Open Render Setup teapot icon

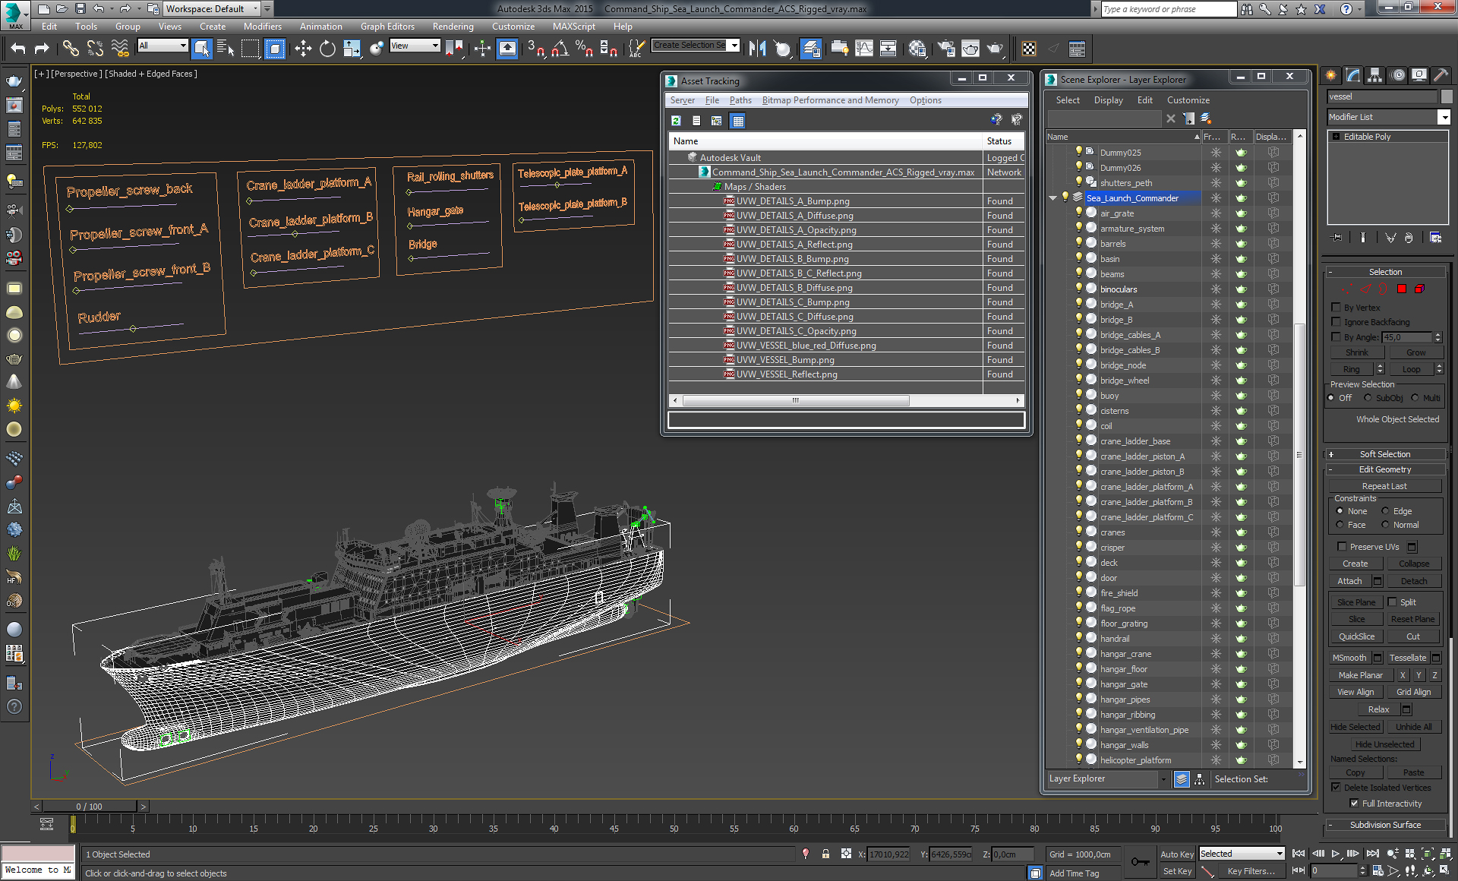[x=946, y=49]
